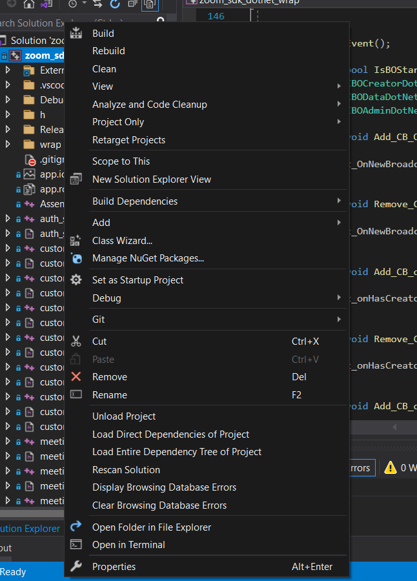Choose Rebuild in the context menu
This screenshot has width=417, height=581.
coord(207,51)
